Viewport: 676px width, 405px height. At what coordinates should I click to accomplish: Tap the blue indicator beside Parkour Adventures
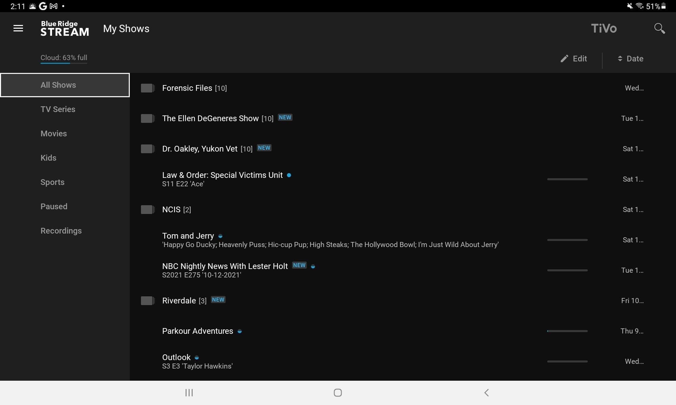[x=240, y=331]
